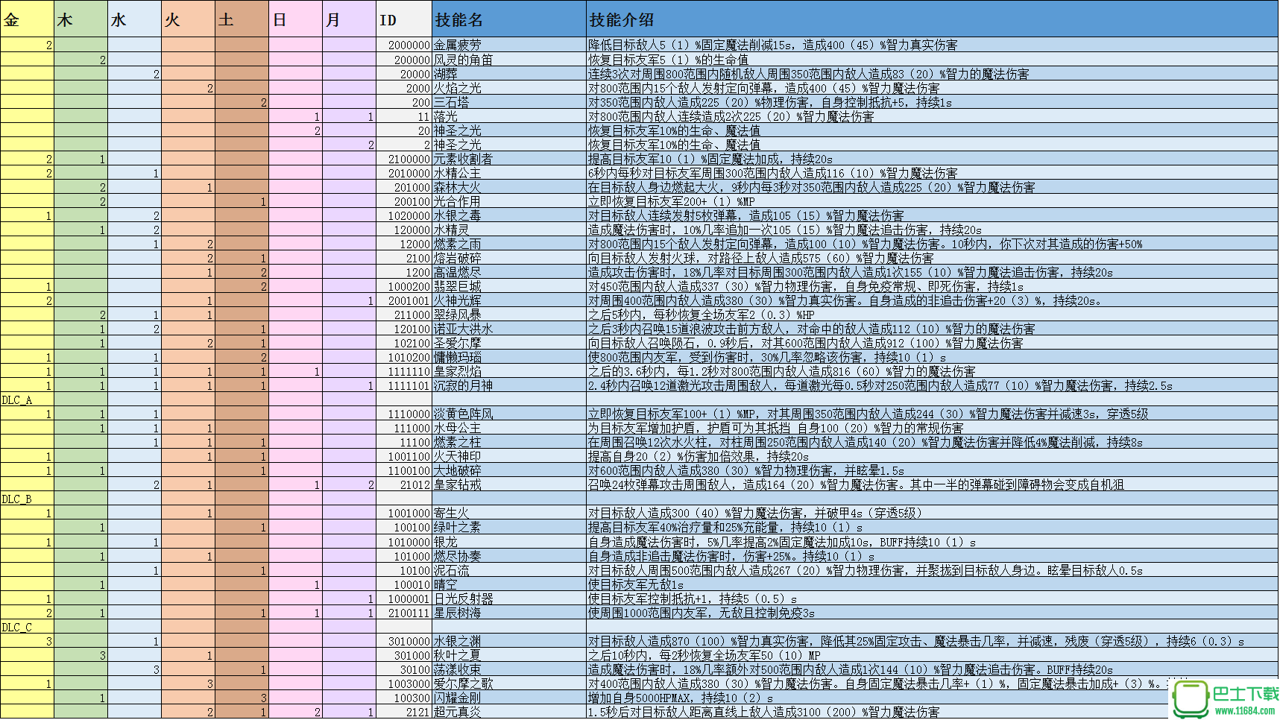
Task: Click the skill name 落光
Action: 509,116
